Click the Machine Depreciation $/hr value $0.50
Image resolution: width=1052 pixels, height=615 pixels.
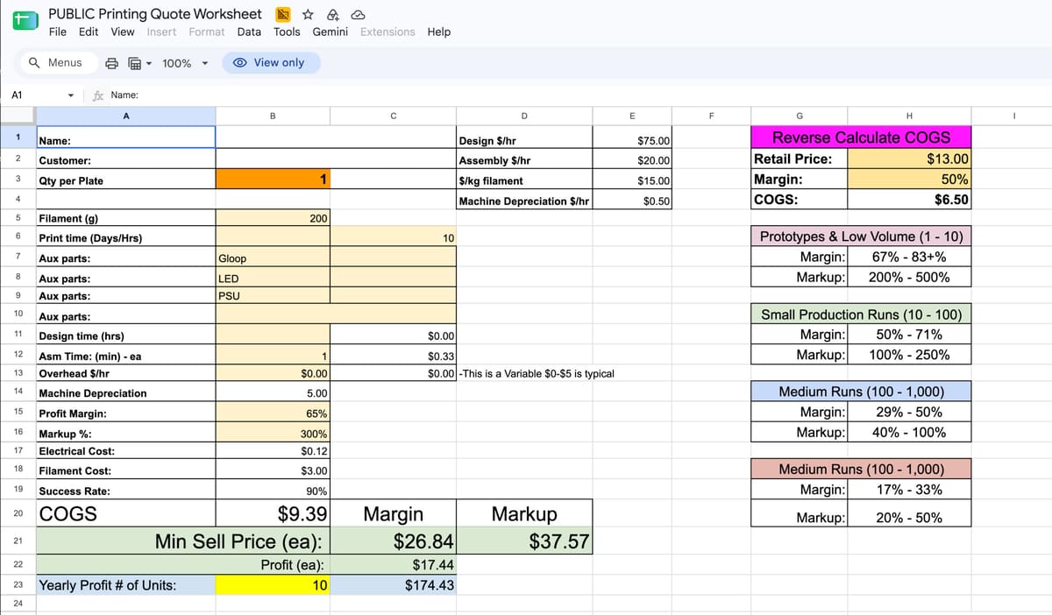coord(632,201)
